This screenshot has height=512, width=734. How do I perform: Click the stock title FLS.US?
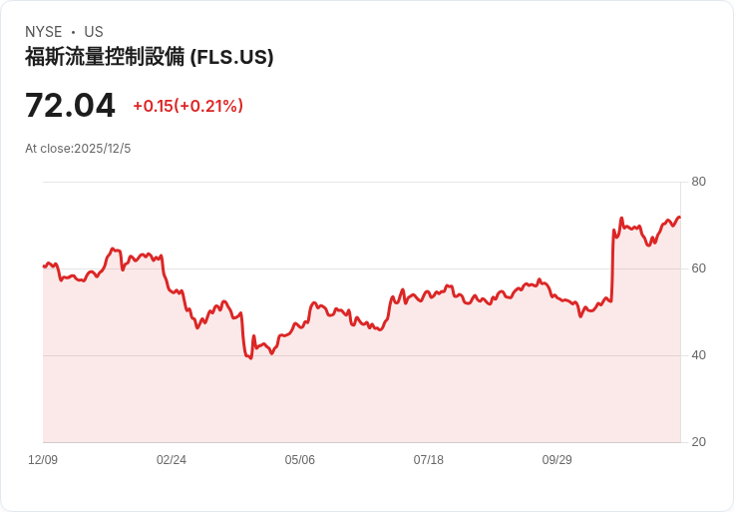149,57
